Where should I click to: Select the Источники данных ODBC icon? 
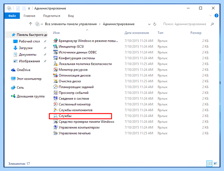click(55, 52)
